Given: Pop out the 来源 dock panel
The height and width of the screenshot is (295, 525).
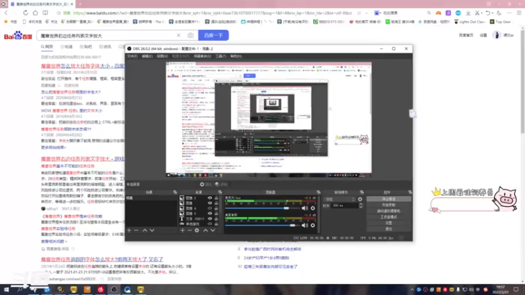Looking at the screenshot, I should coord(220,192).
